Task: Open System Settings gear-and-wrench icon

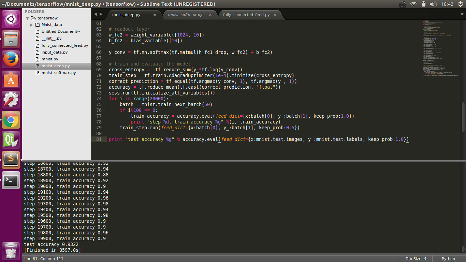Action: pyautogui.click(x=11, y=100)
